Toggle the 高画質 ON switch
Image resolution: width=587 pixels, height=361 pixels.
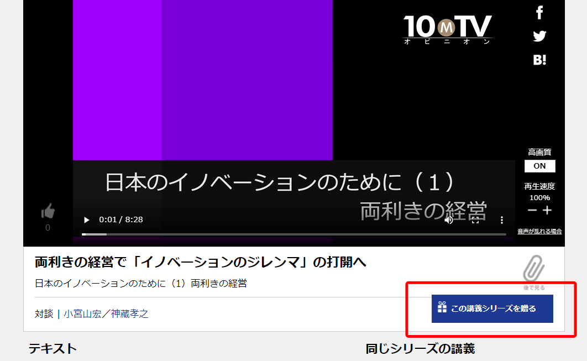pos(539,166)
